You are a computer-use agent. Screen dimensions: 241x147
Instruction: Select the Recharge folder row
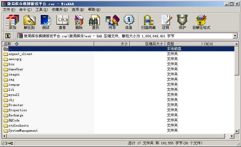(118, 115)
